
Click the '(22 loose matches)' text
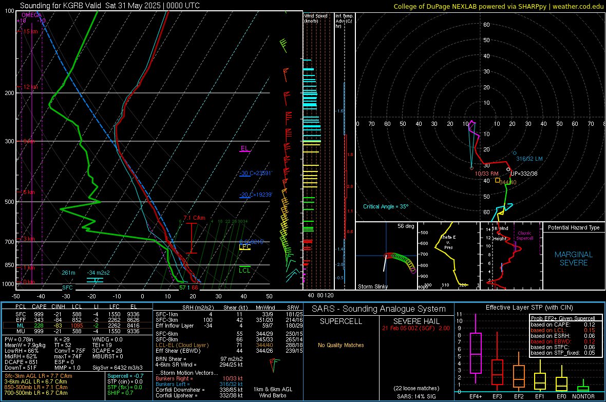coord(416,389)
